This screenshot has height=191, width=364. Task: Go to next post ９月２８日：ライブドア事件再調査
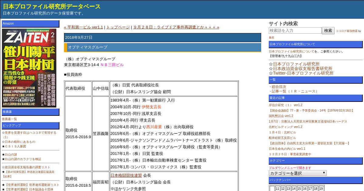(x=176, y=27)
